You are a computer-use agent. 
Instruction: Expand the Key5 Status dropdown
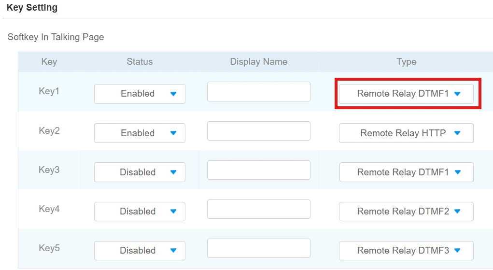[140, 250]
